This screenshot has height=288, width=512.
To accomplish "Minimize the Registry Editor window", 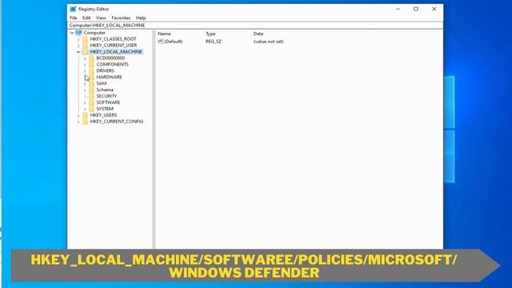I will (x=398, y=9).
